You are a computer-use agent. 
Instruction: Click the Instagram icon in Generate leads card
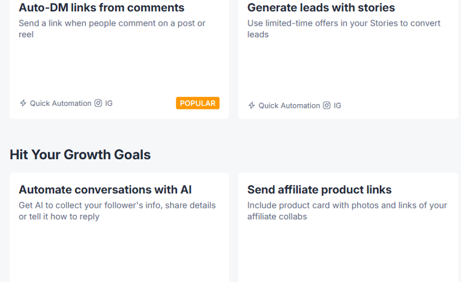click(327, 105)
